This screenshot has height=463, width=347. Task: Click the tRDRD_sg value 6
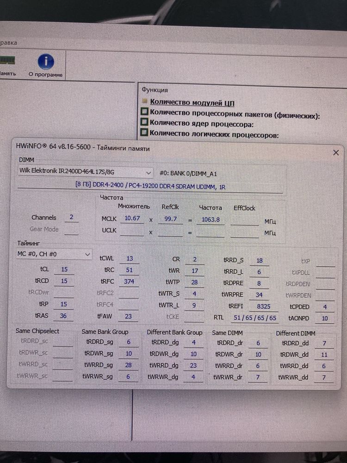129,342
